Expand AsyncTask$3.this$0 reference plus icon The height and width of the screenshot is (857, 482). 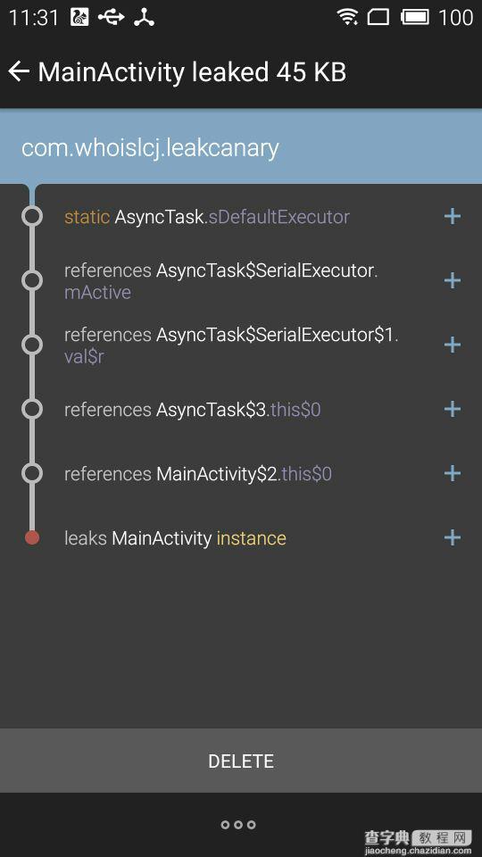pos(452,410)
